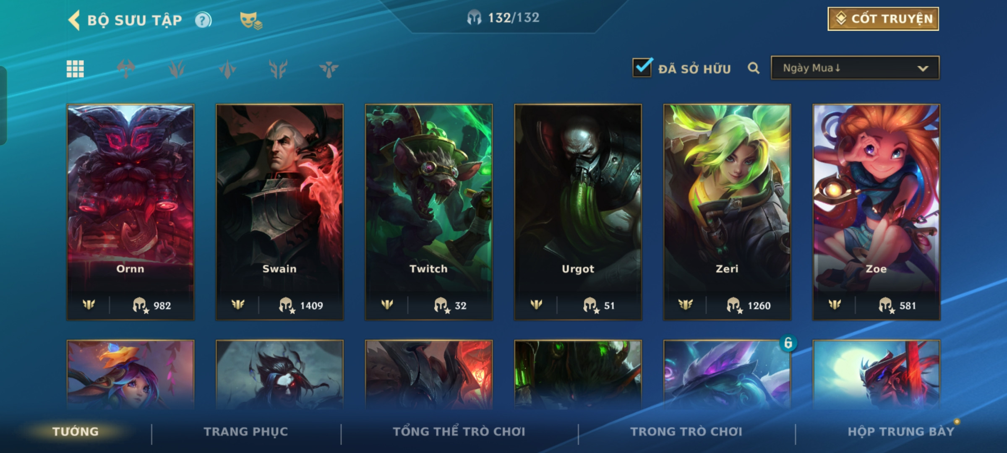Open the help question mark icon
Screen dimensions: 1007x453
tap(203, 20)
